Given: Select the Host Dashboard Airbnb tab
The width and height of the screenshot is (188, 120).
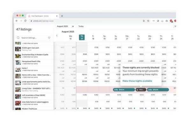Looking at the screenshot, I should click(43, 16).
